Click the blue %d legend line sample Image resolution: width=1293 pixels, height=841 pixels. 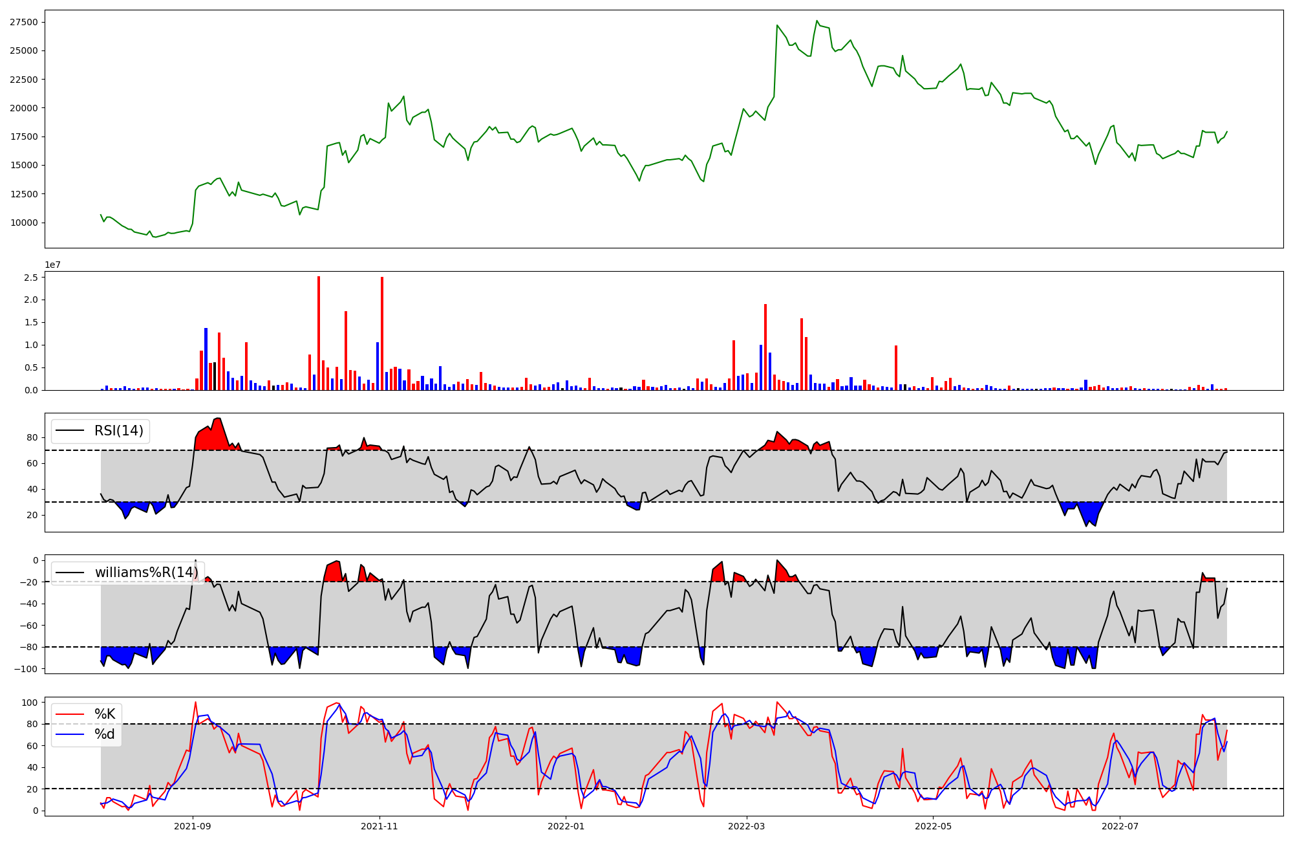pyautogui.click(x=70, y=734)
